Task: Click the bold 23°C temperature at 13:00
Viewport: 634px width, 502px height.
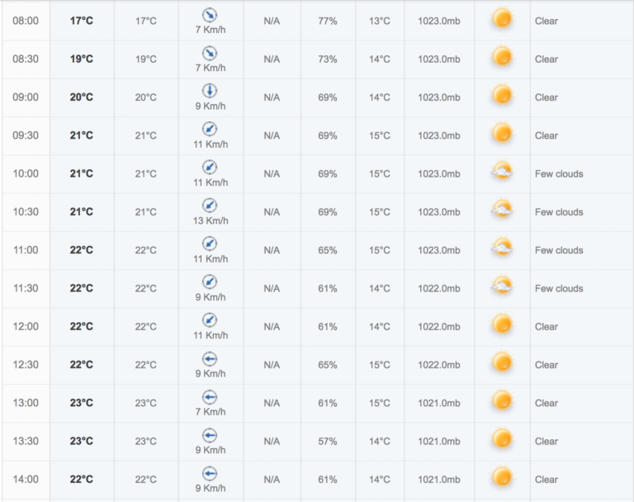Action: pos(81,403)
